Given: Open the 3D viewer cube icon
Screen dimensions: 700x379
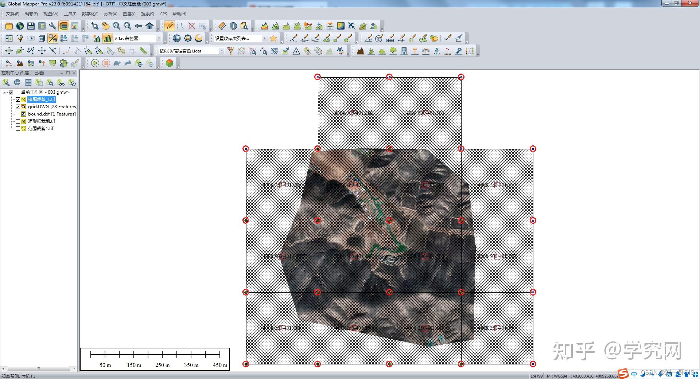Looking at the screenshot, I should [42, 38].
